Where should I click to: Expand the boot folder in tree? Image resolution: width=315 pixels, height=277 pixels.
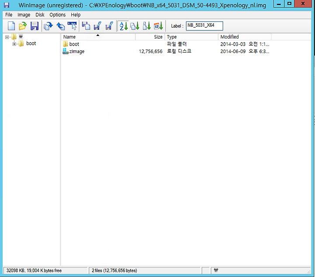[x=14, y=44]
